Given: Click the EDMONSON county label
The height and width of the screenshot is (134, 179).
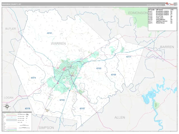Looking at the screenshot, I should click(138, 13).
